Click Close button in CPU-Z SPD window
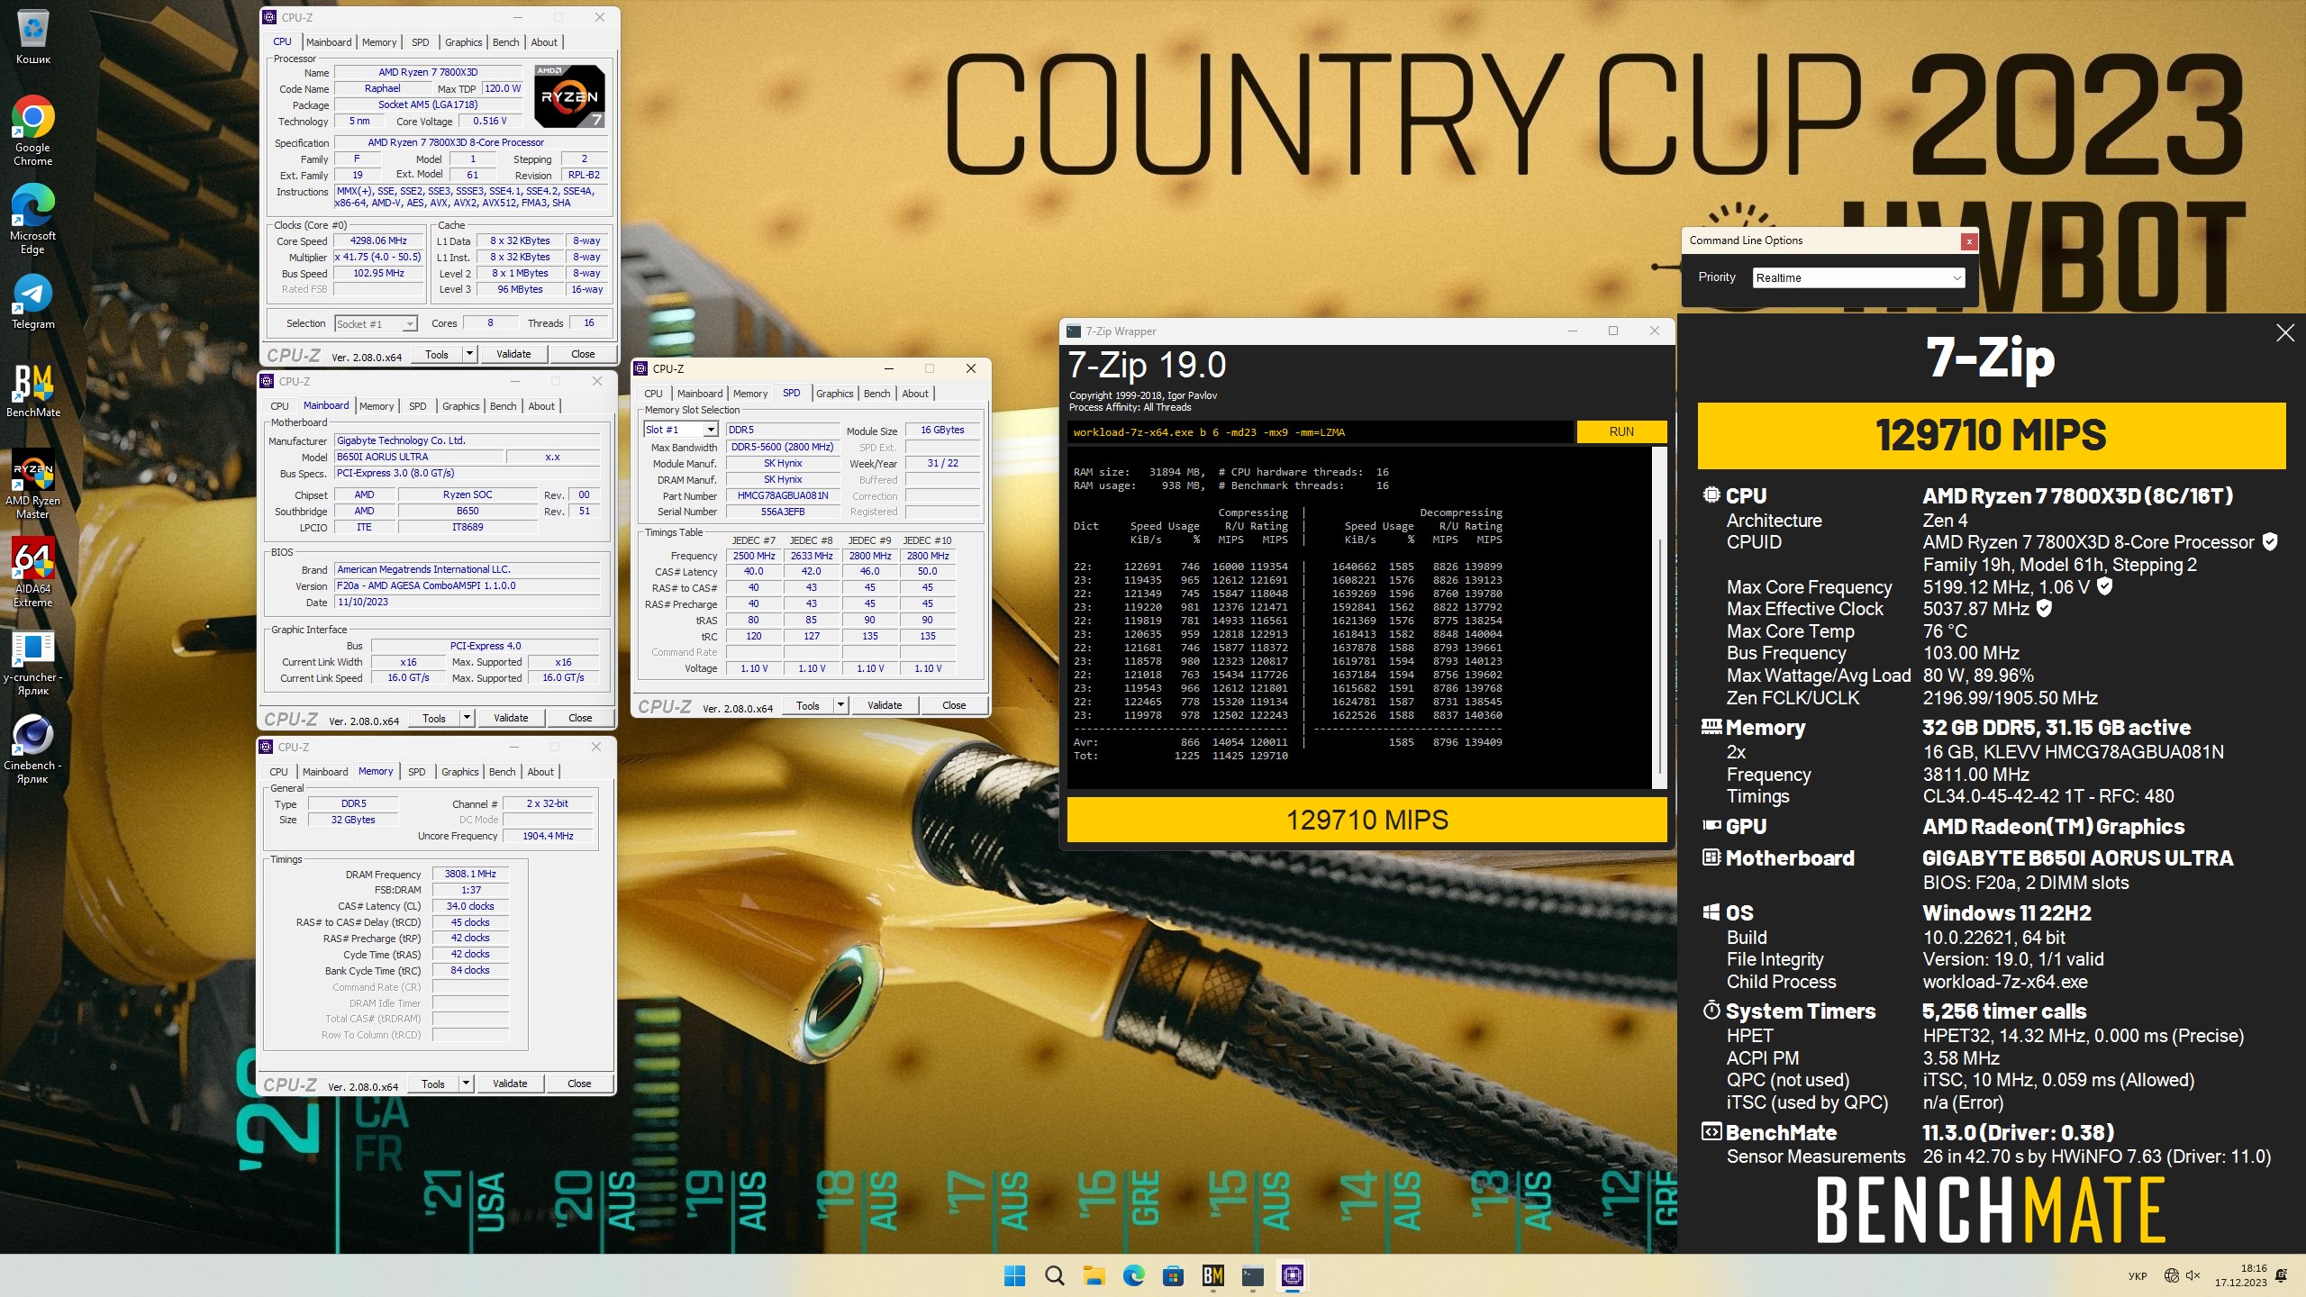This screenshot has width=2306, height=1297. (x=954, y=705)
